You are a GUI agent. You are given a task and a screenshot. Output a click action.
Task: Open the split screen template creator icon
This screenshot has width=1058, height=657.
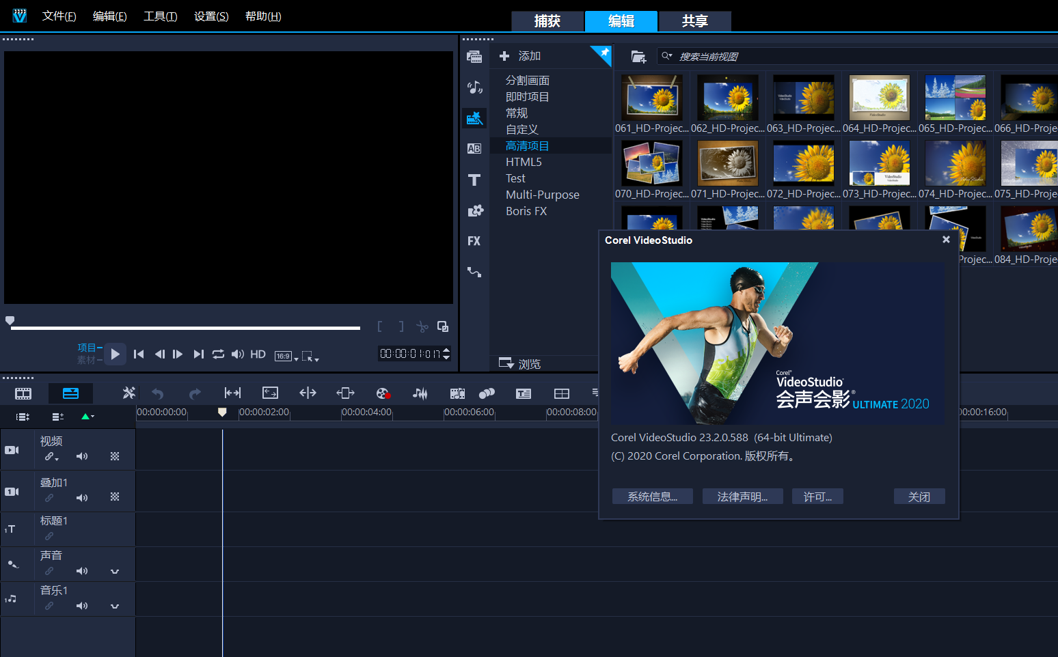pyautogui.click(x=561, y=393)
